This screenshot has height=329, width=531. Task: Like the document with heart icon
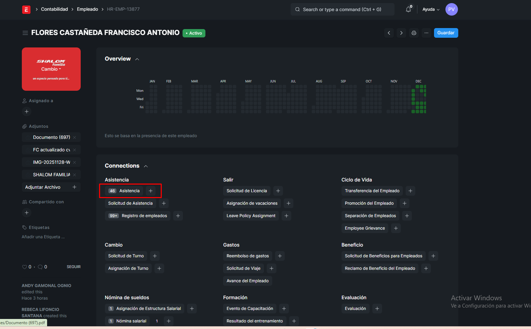tap(25, 267)
